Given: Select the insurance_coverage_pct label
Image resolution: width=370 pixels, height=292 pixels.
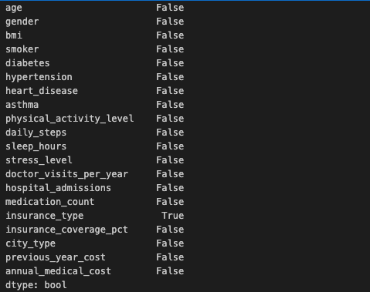Looking at the screenshot, I should 66,230.
